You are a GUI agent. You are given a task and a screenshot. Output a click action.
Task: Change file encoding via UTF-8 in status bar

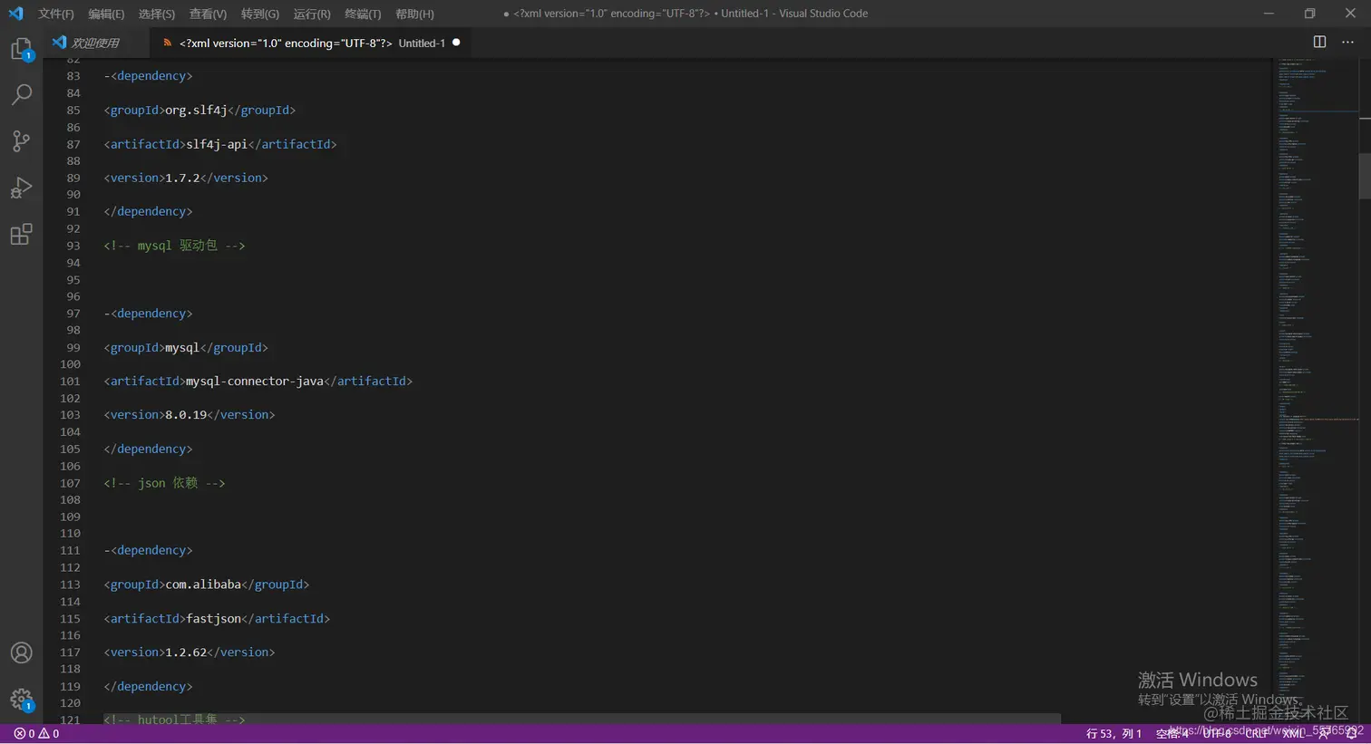point(1217,734)
